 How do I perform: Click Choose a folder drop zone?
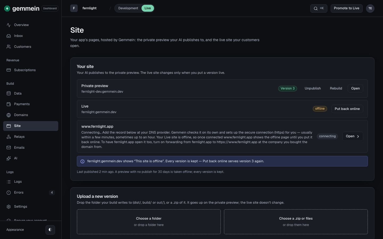(x=149, y=222)
